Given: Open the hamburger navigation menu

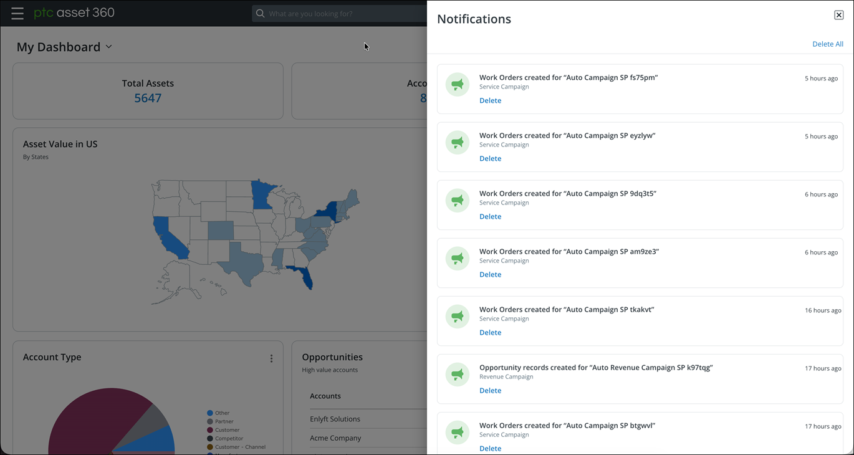Looking at the screenshot, I should (x=17, y=13).
